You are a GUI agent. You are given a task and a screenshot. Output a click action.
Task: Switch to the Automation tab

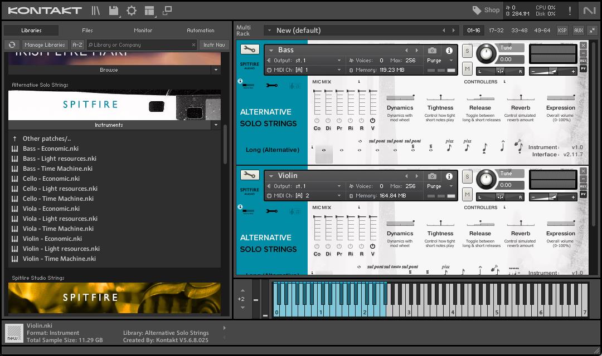[x=200, y=31]
